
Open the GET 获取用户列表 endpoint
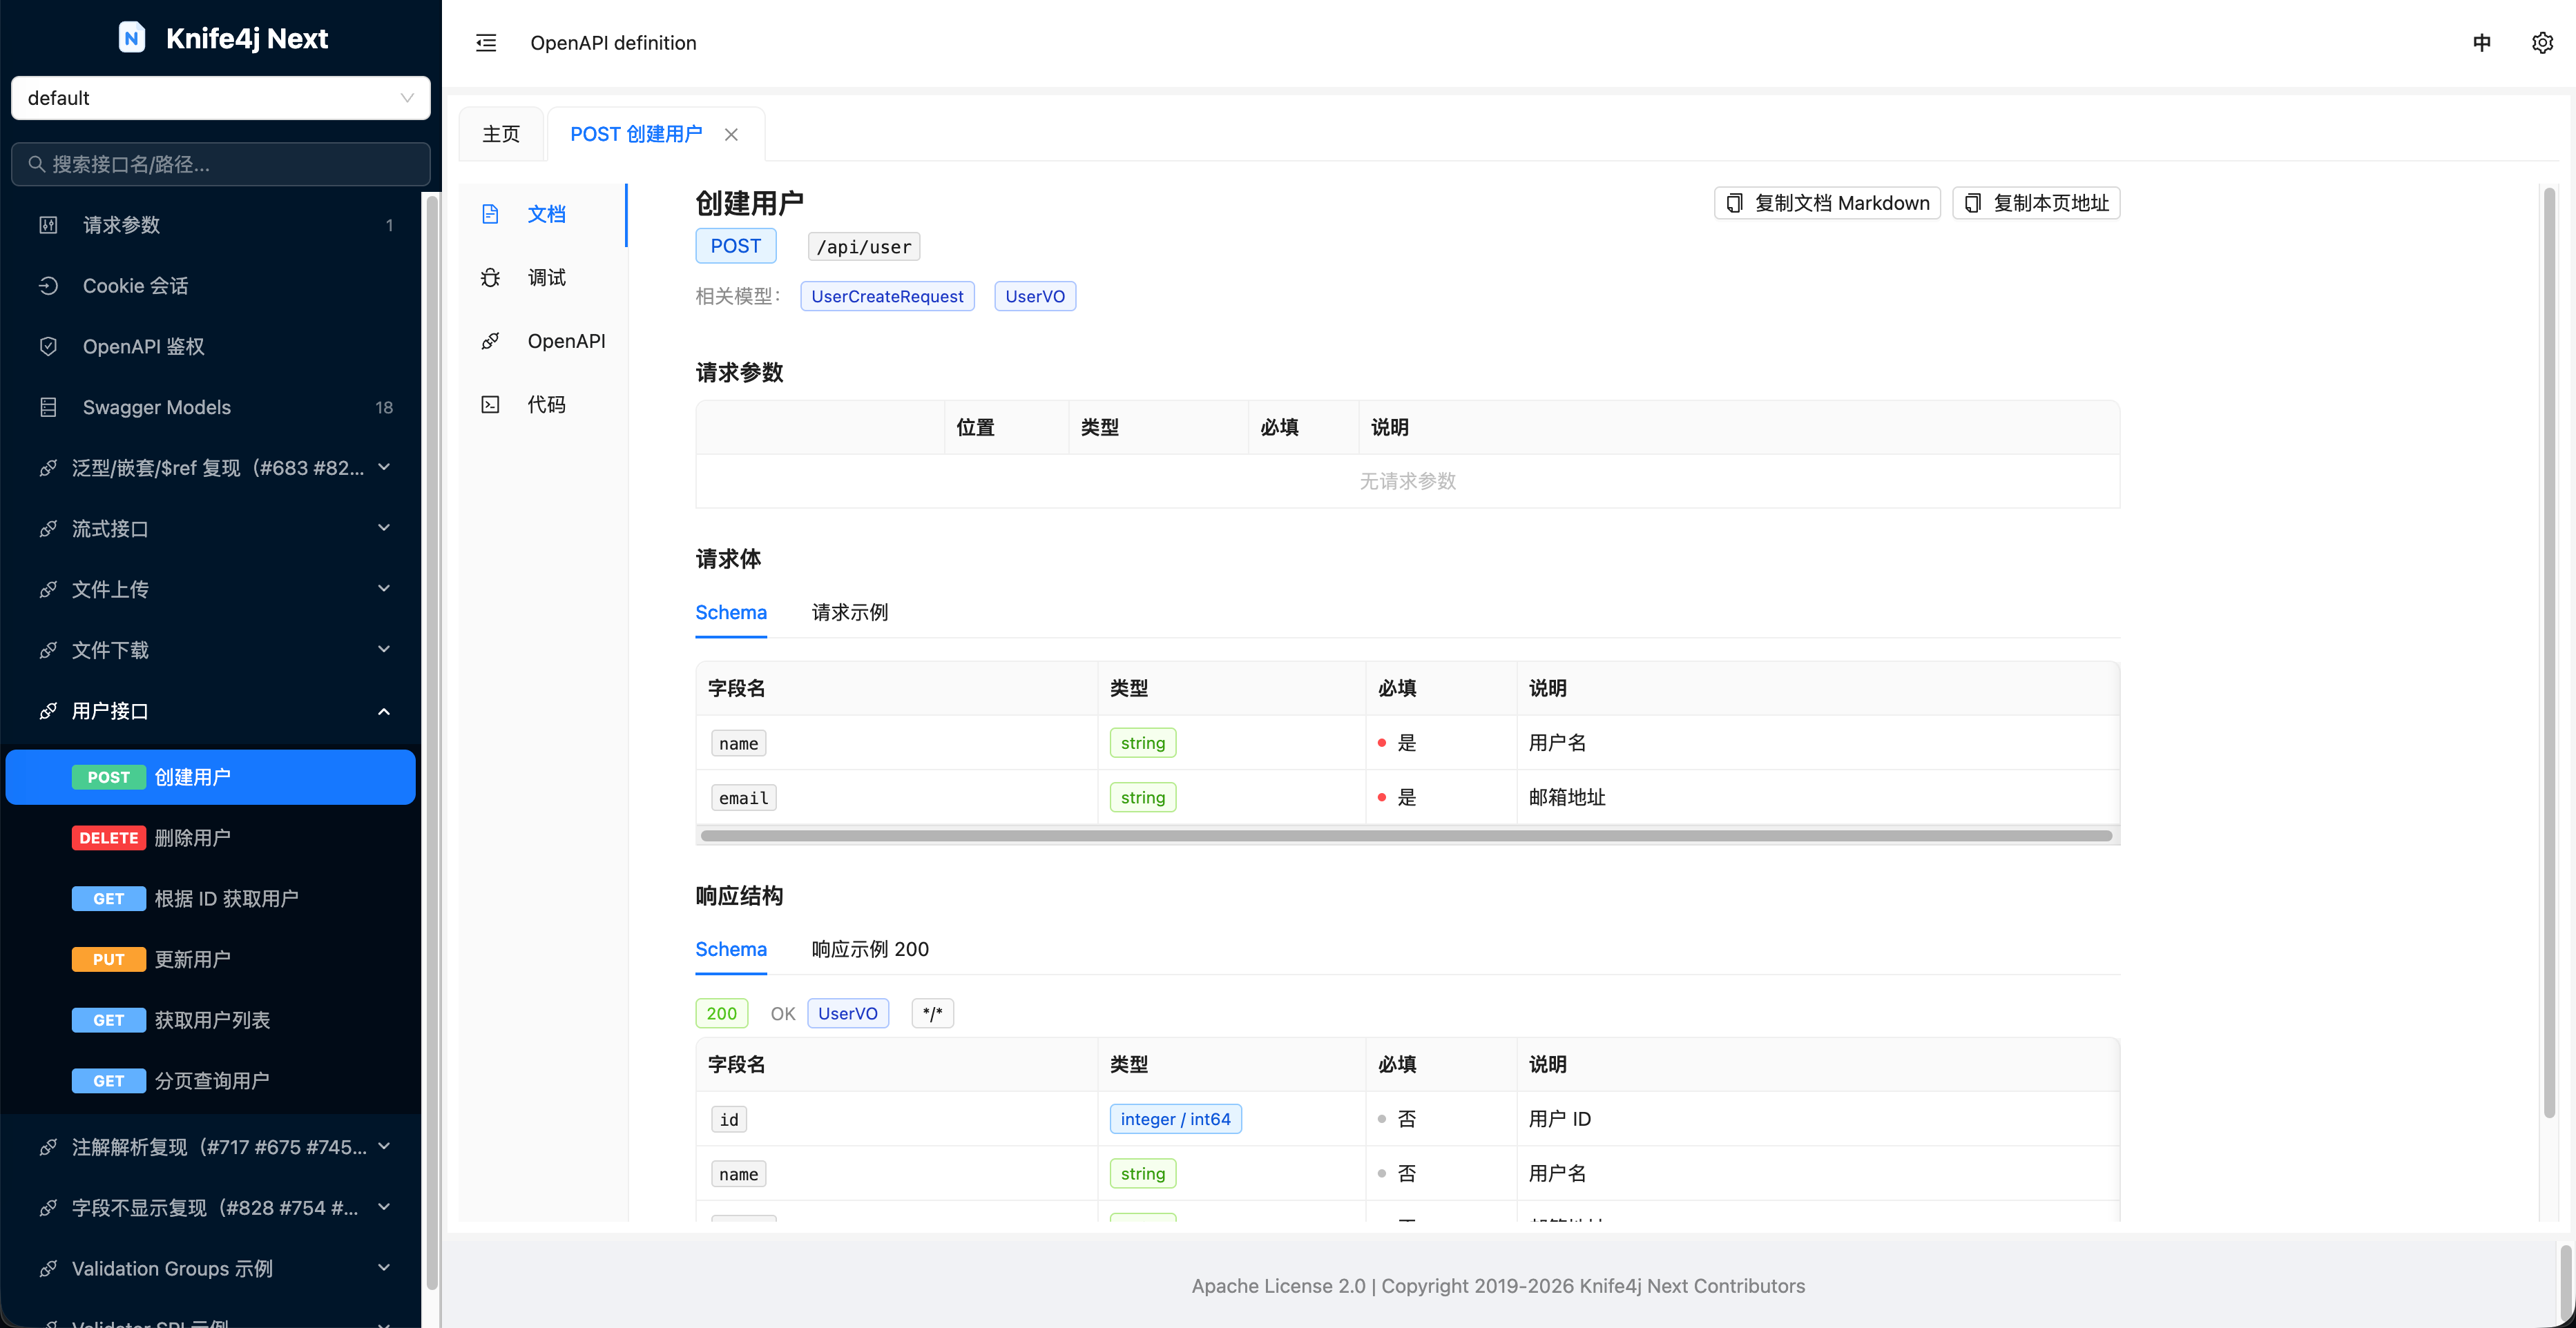coord(211,1020)
